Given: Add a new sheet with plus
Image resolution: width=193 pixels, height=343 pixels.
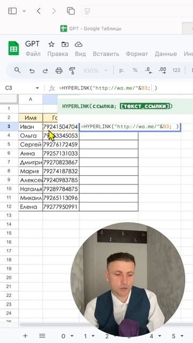Looking at the screenshot, I should click(x=25, y=336).
